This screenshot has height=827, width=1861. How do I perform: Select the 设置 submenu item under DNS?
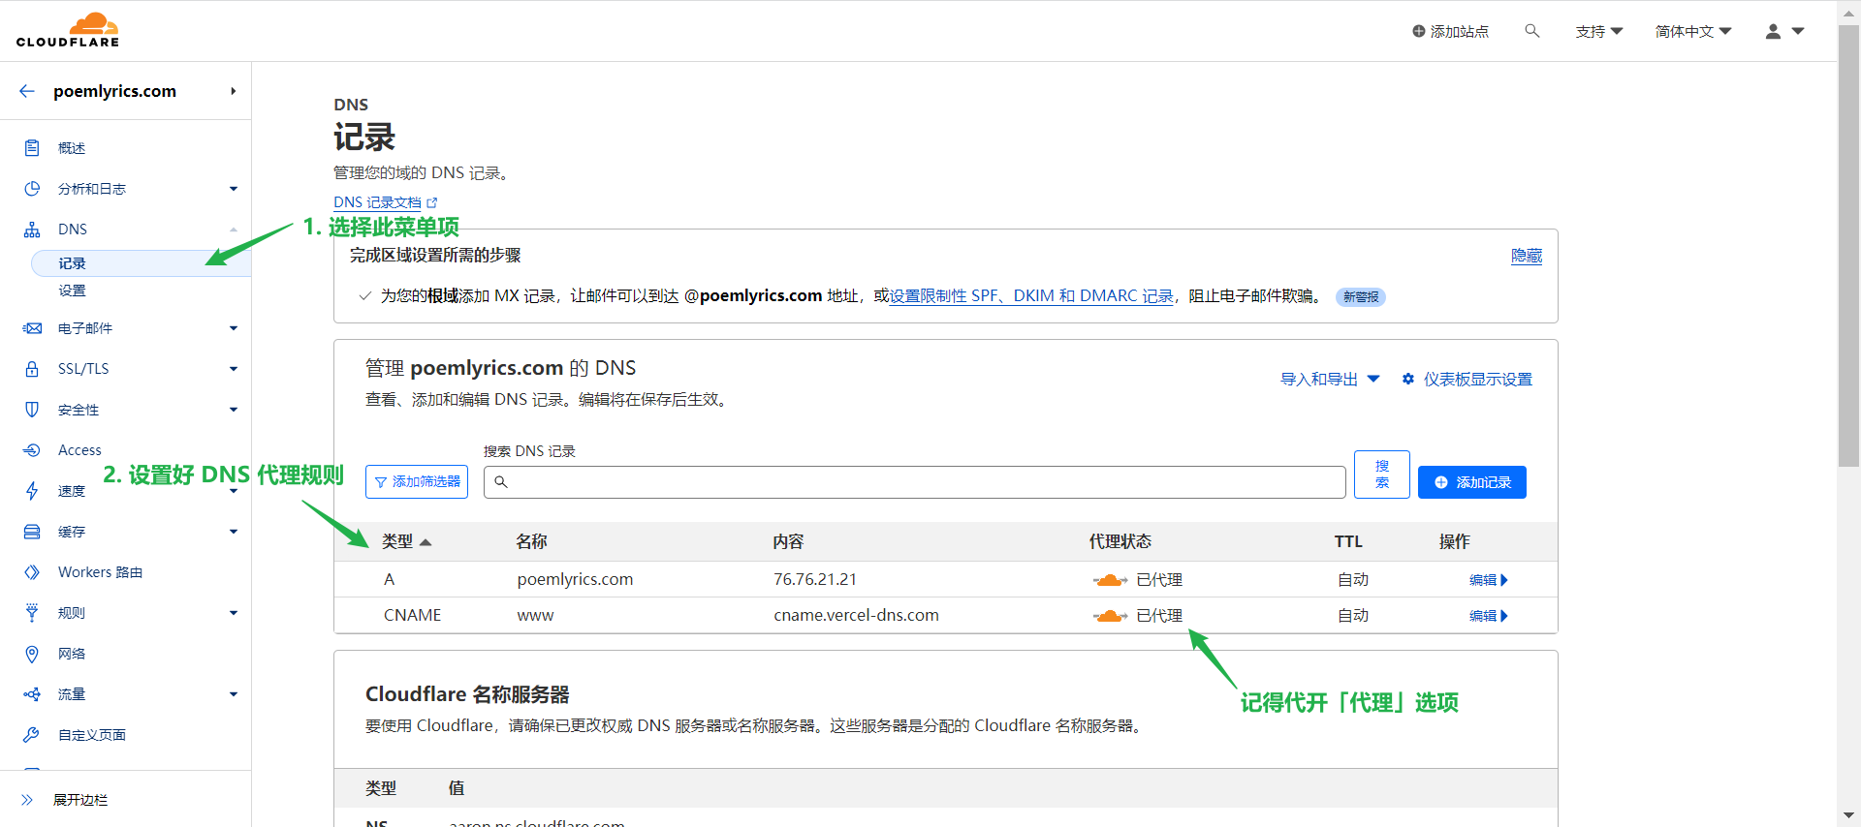click(x=72, y=291)
